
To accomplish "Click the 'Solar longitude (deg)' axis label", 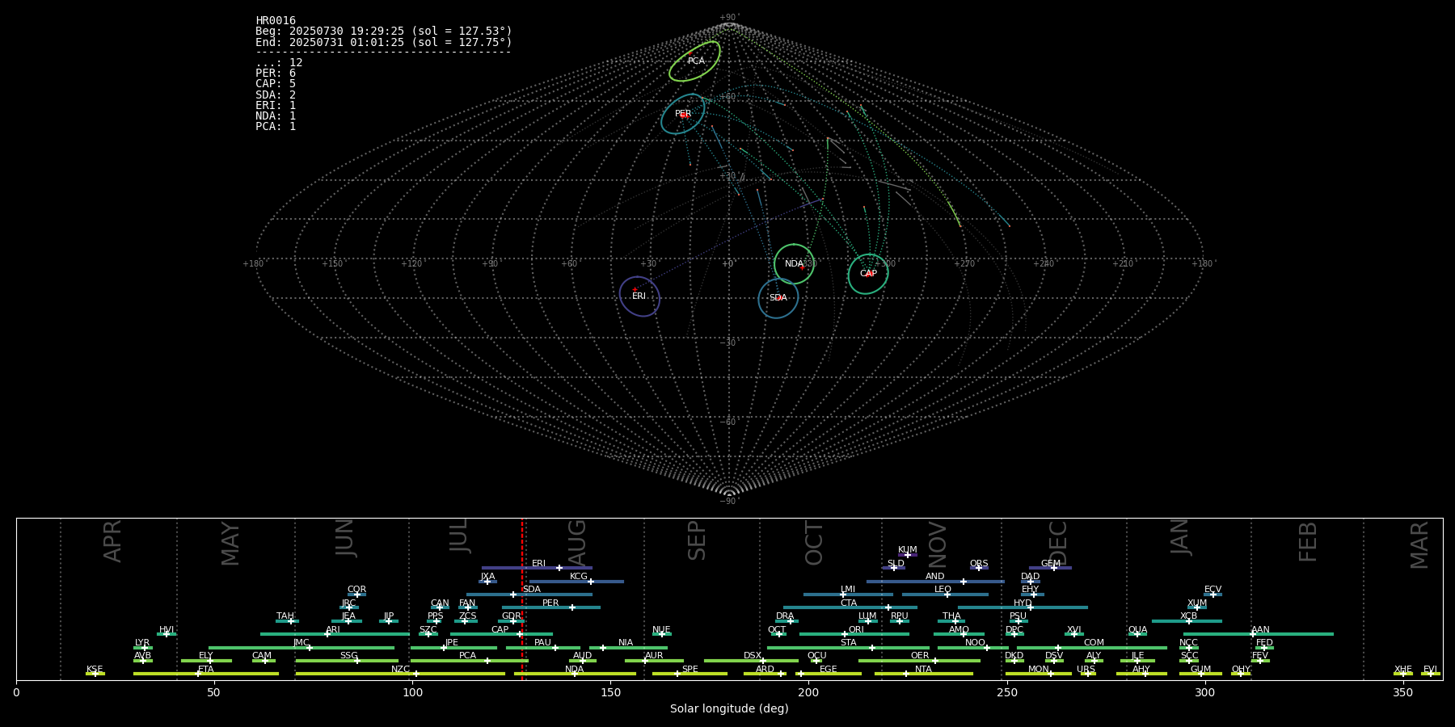I will tap(729, 708).
